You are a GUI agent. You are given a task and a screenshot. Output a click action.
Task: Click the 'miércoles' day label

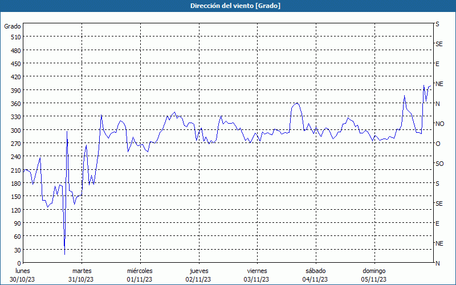point(140,271)
